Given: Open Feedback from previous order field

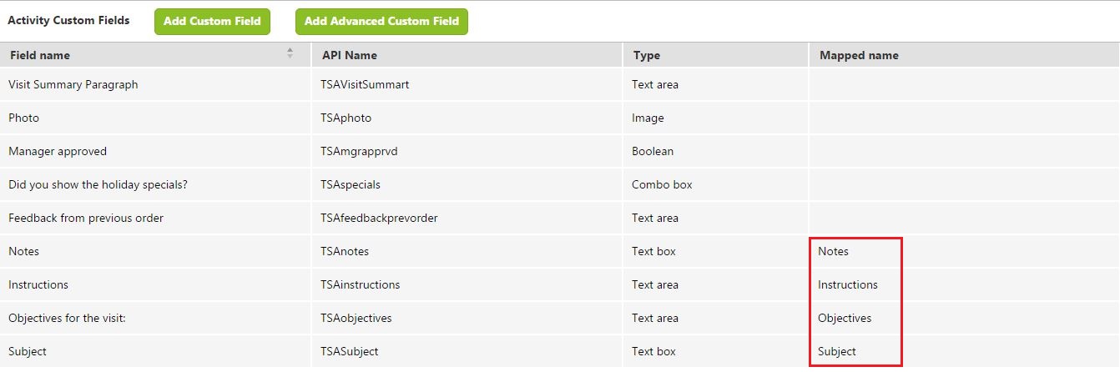Looking at the screenshot, I should pos(86,218).
